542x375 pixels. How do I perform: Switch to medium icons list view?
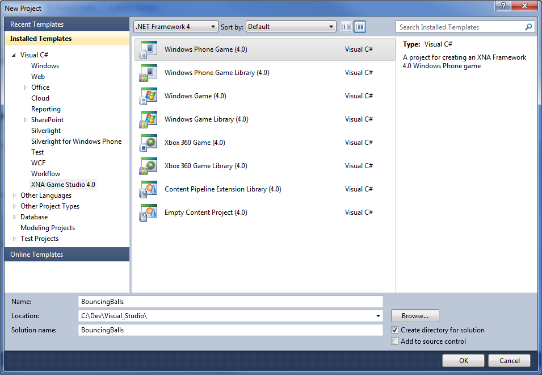click(360, 27)
